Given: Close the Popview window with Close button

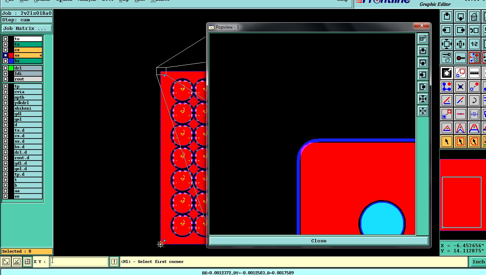Looking at the screenshot, I should [x=319, y=241].
